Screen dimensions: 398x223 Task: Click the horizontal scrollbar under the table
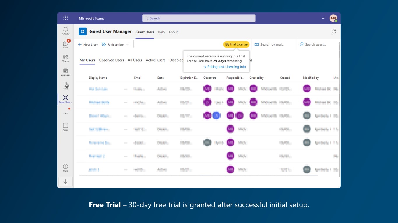click(198, 175)
